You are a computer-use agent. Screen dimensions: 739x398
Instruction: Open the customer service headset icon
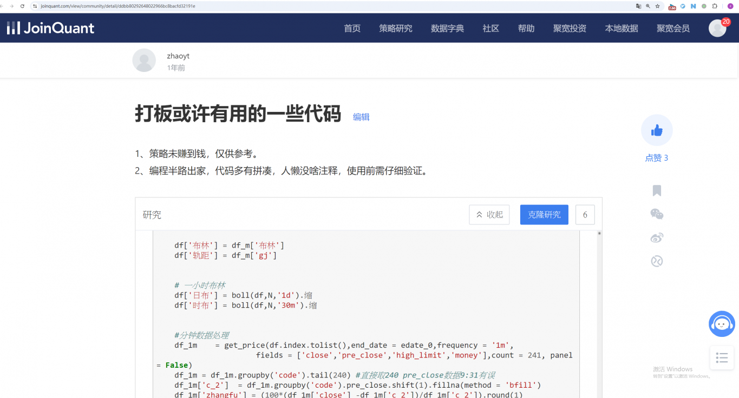[x=722, y=324]
